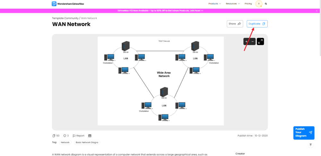Go to Template Community breadcrumb
Viewport: 321px width, 156px height.
coord(65,18)
